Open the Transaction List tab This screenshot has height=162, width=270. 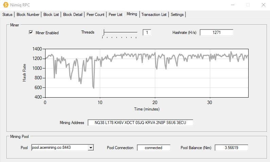click(x=154, y=15)
